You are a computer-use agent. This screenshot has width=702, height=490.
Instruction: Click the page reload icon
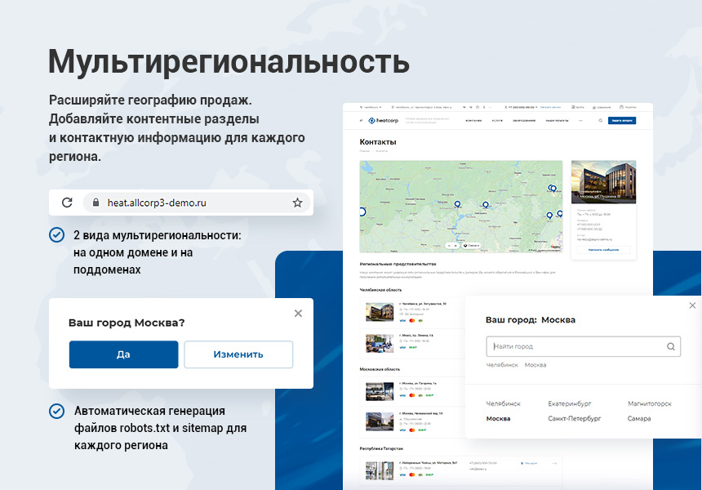coord(67,203)
